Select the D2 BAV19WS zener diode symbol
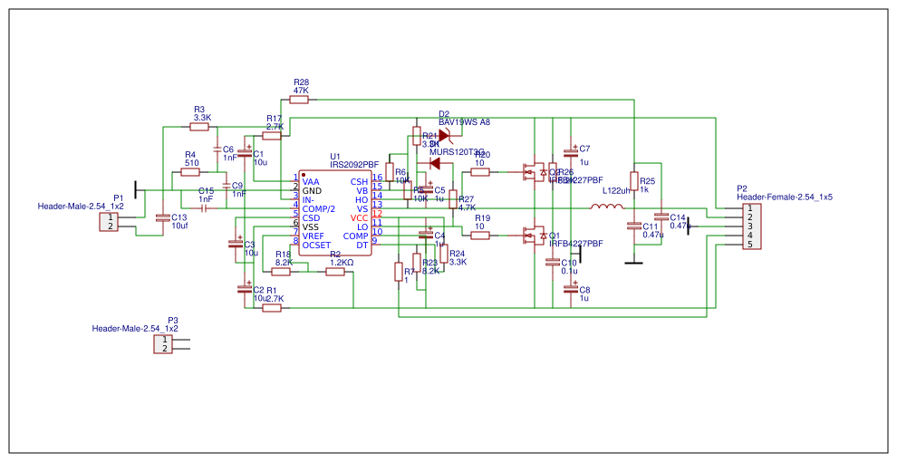Viewport: 897px width, 462px height. click(x=444, y=136)
